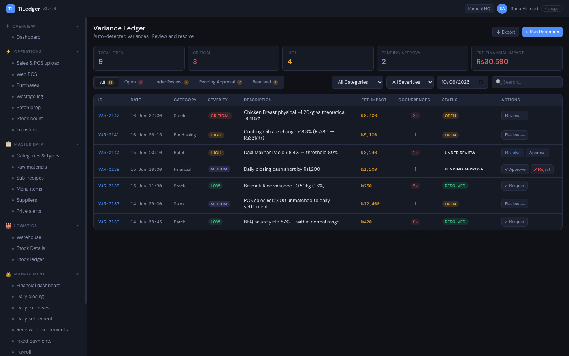Viewport: 569px width, 356px height.
Task: Click the PENDING APPROVAL status badge
Action: pyautogui.click(x=465, y=169)
